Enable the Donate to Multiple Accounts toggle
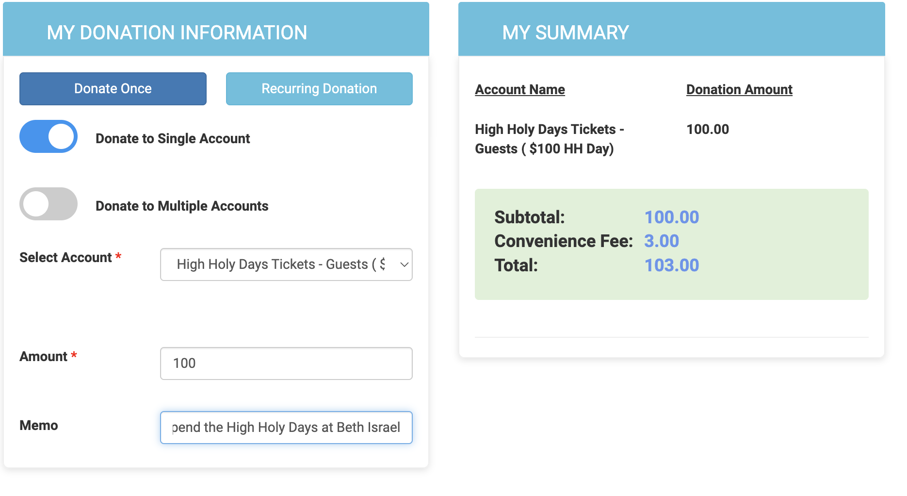This screenshot has width=907, height=496. 49,204
